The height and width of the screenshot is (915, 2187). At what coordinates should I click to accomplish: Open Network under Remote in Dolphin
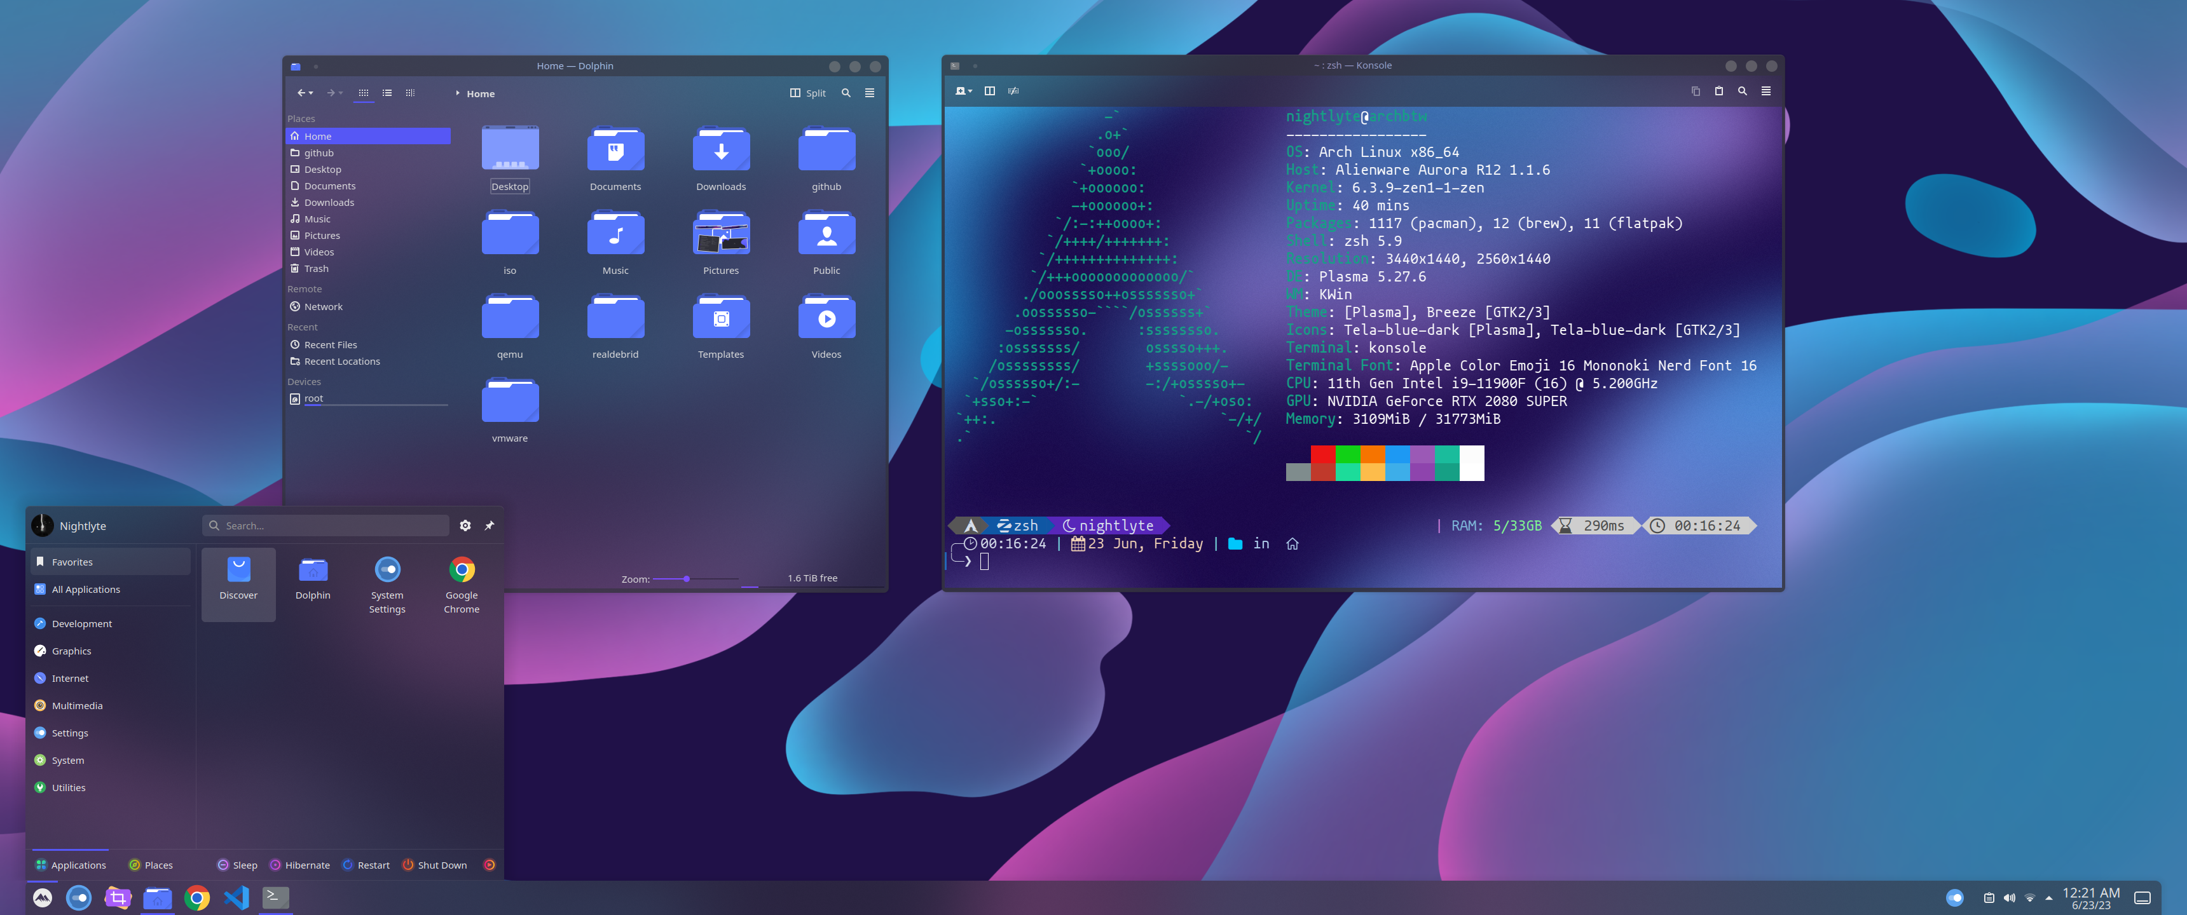point(369,306)
